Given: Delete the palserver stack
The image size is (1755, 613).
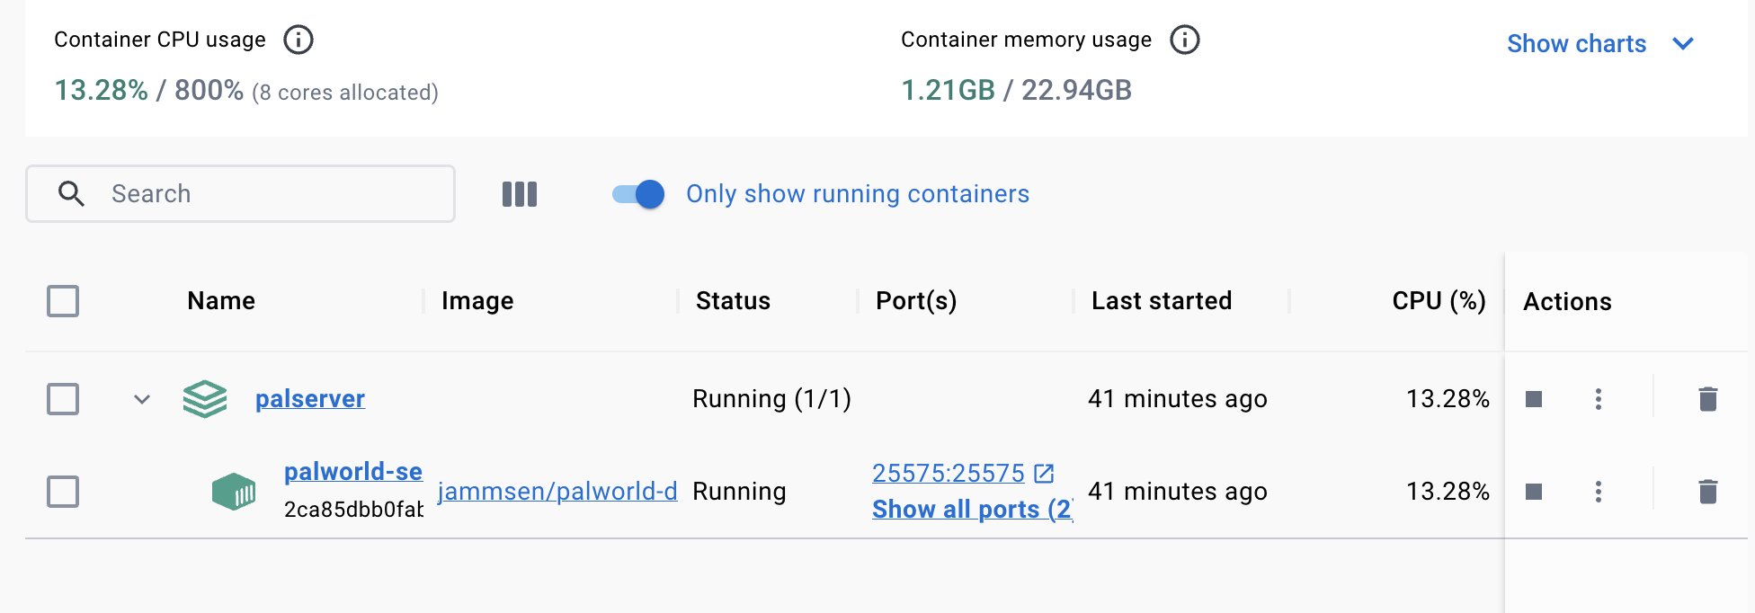Looking at the screenshot, I should 1708,399.
